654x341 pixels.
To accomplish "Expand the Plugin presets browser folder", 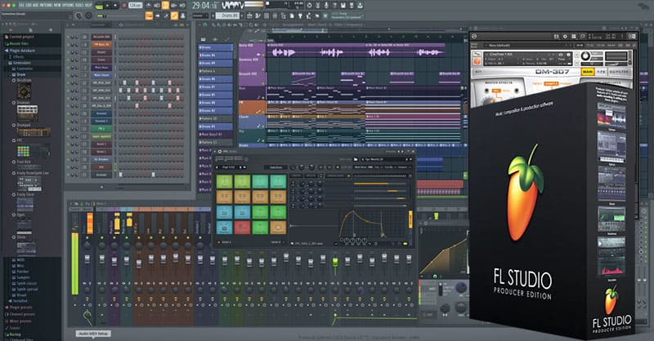I will (19, 308).
